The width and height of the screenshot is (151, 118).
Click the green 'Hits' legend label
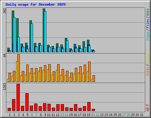tap(148, 12)
